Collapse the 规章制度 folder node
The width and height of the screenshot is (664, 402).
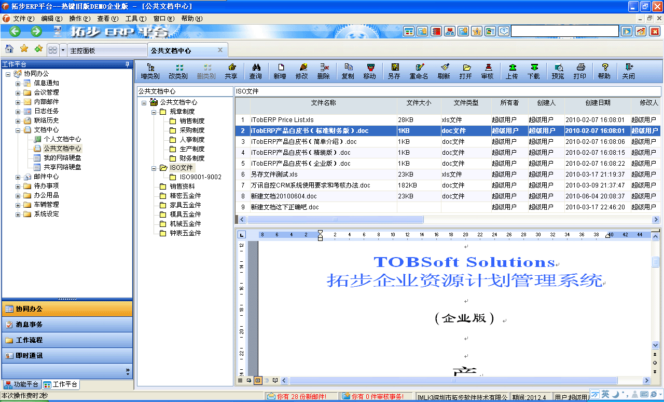click(154, 112)
